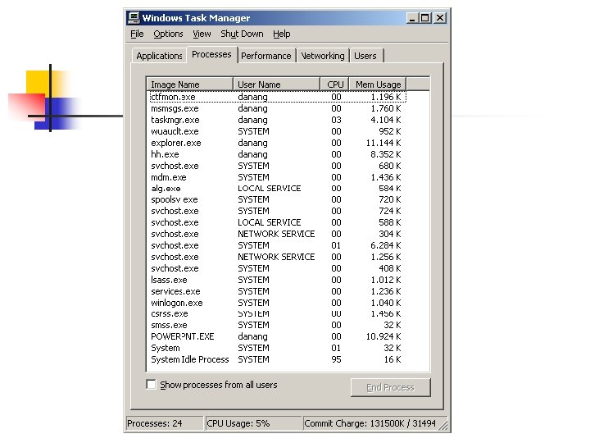
Task: Select svchost.exe using 588 K memory
Action: click(x=278, y=222)
